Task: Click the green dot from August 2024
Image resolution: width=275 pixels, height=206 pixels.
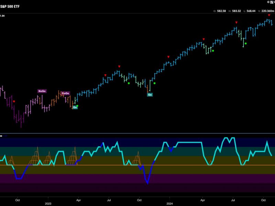Action: [x=246, y=44]
